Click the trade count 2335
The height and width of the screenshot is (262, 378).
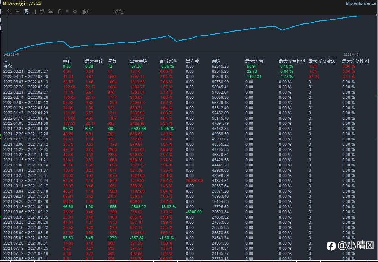(x=112, y=155)
